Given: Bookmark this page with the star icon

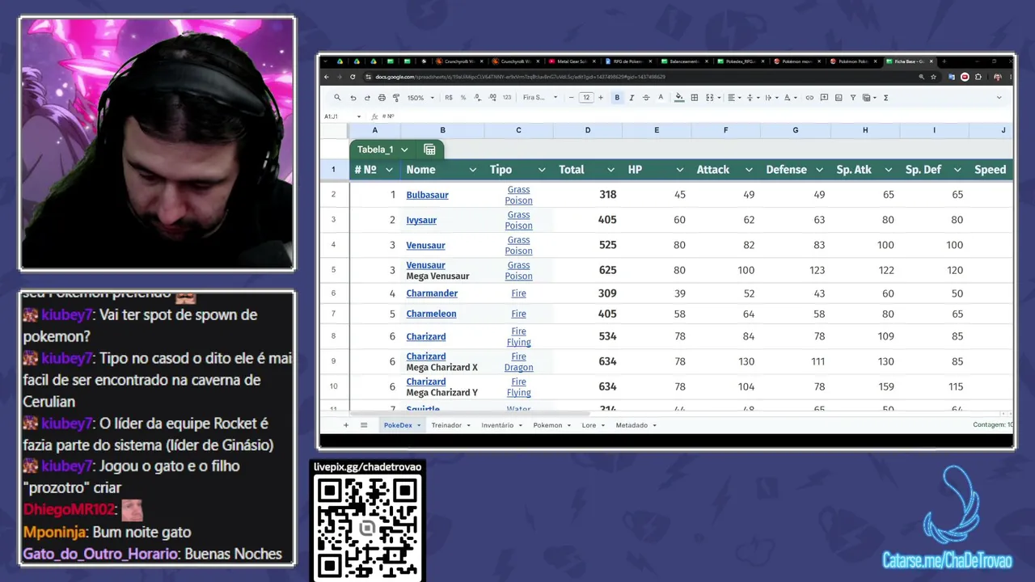Looking at the screenshot, I should click(934, 77).
